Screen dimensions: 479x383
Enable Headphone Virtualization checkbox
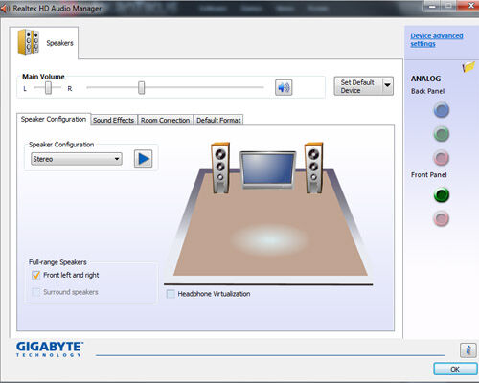[x=171, y=294]
